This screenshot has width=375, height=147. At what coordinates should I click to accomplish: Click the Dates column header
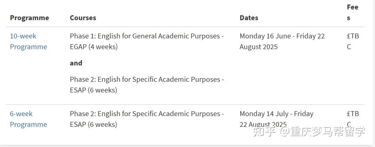(x=249, y=18)
